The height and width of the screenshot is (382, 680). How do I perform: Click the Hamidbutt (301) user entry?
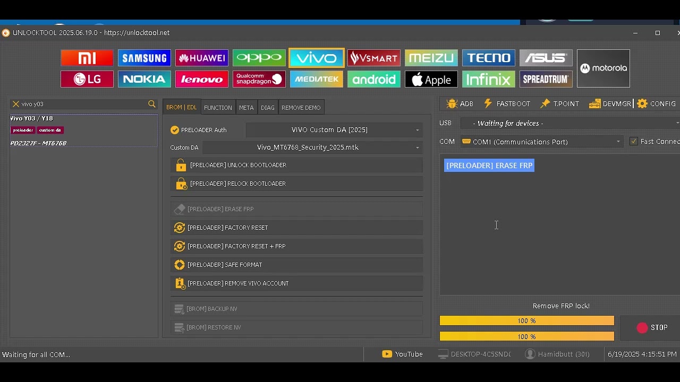pyautogui.click(x=557, y=354)
